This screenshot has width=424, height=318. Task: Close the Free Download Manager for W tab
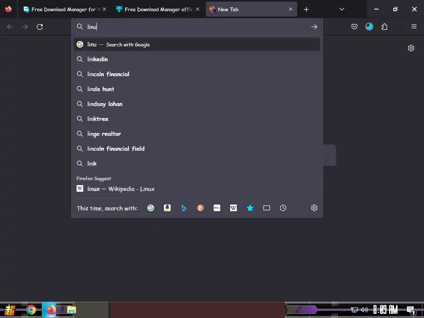[x=104, y=9]
